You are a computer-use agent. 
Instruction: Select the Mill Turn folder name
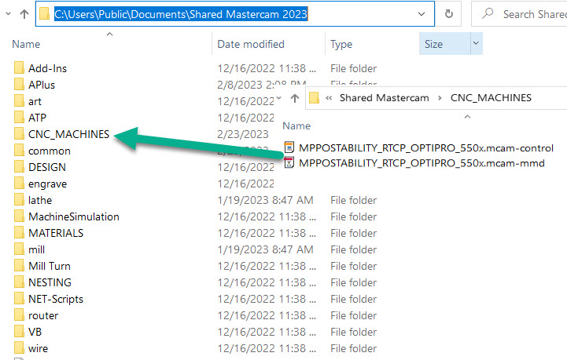[50, 266]
